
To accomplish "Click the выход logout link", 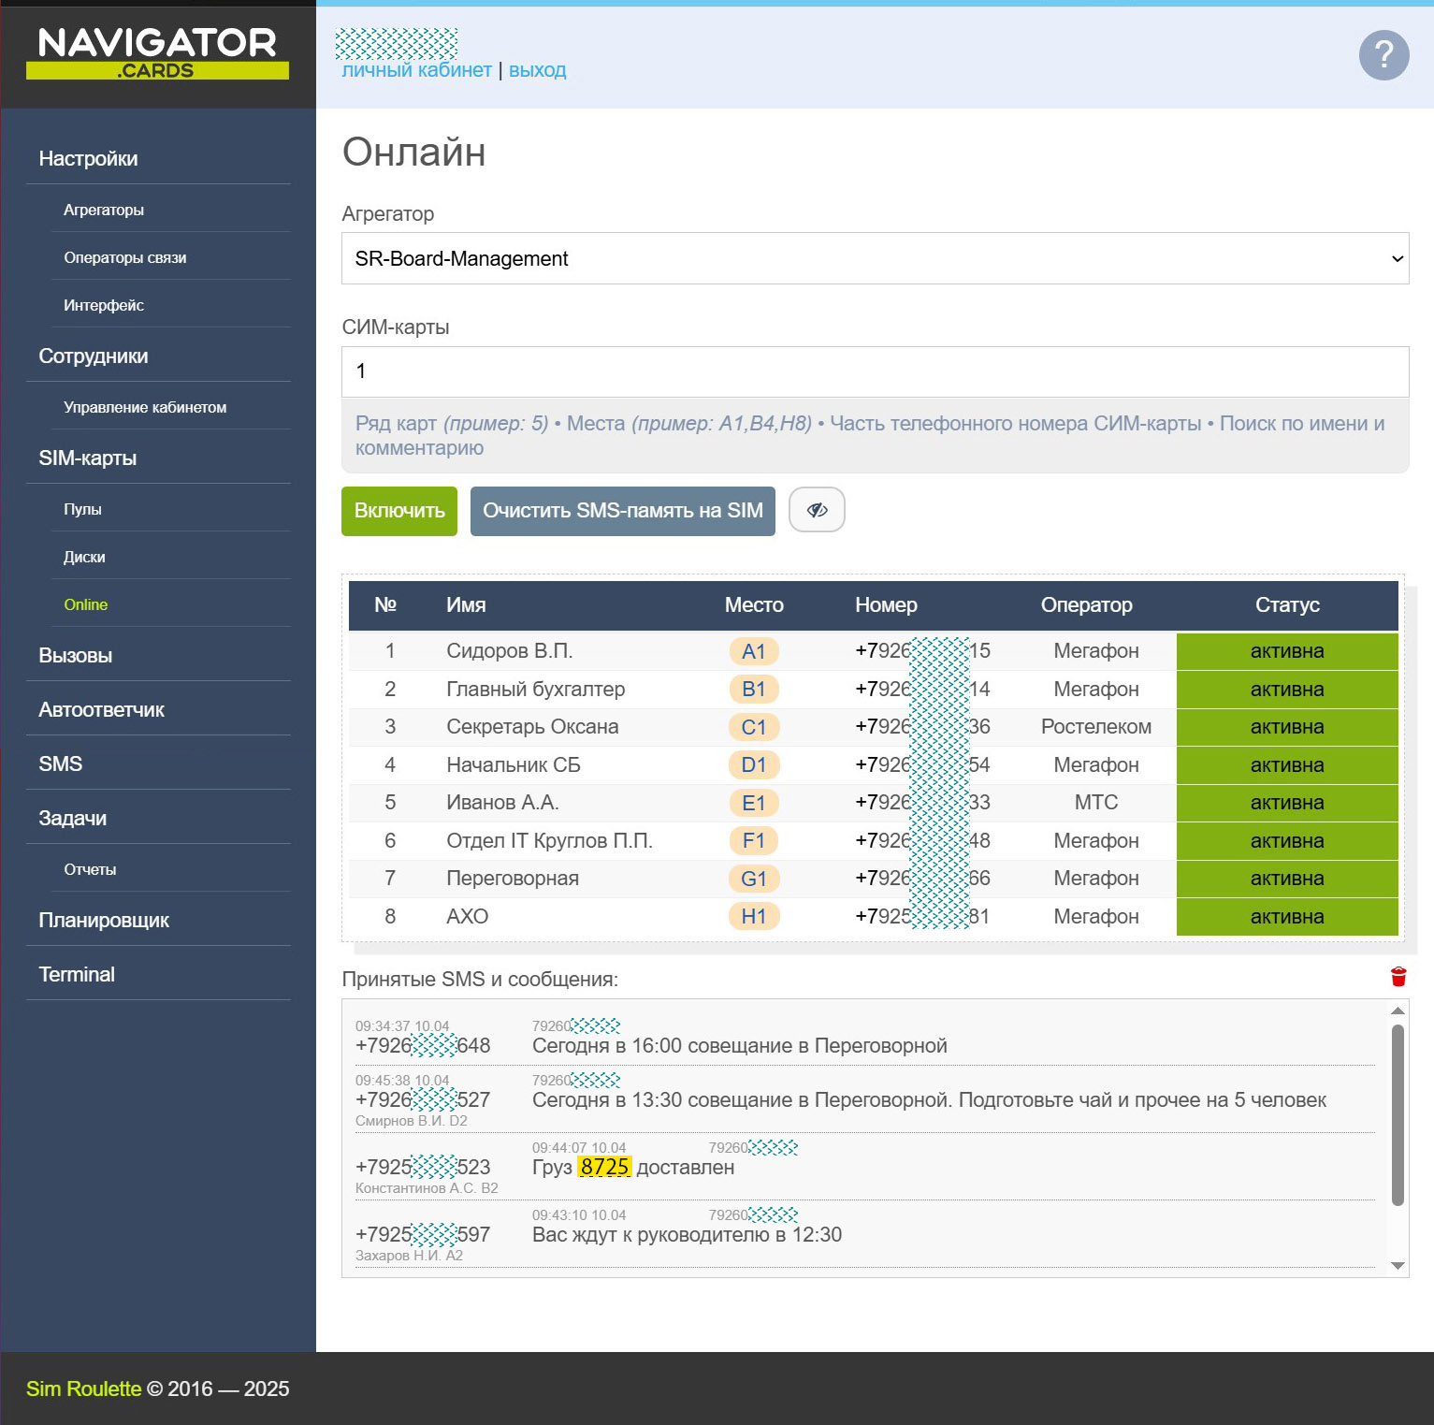I will pyautogui.click(x=537, y=70).
